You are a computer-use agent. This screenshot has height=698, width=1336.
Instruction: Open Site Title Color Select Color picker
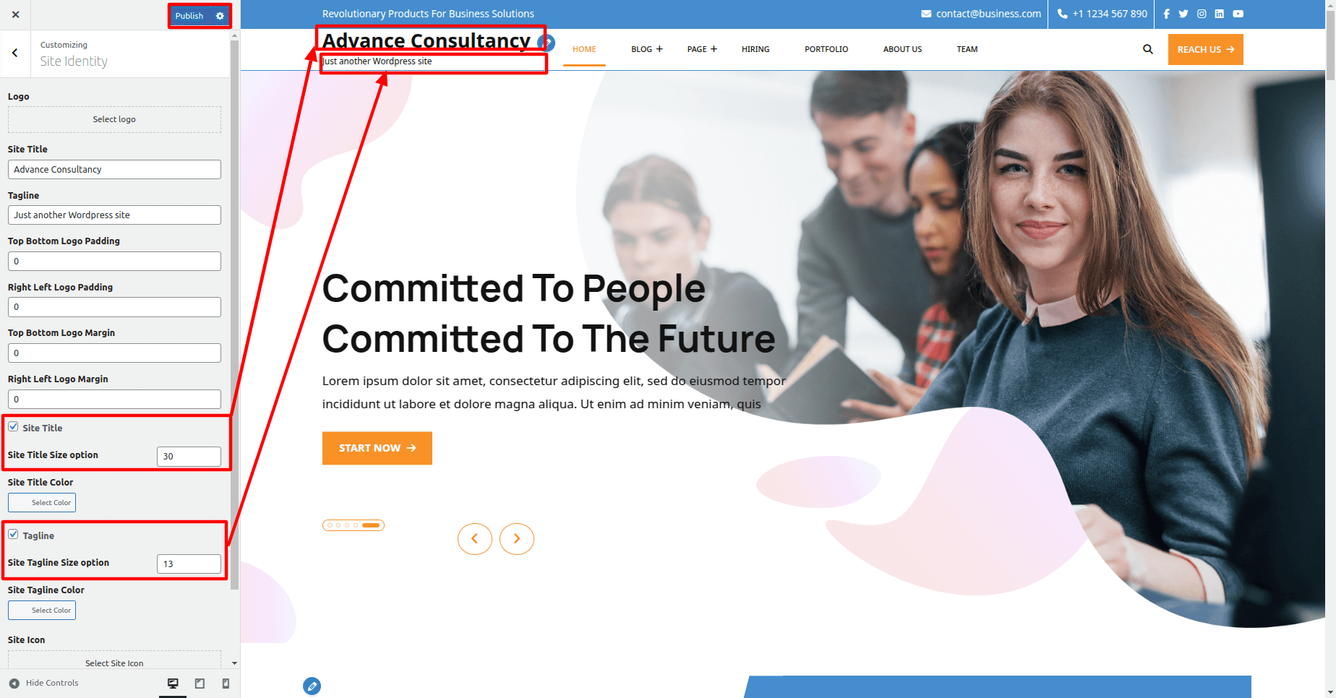pyautogui.click(x=42, y=502)
